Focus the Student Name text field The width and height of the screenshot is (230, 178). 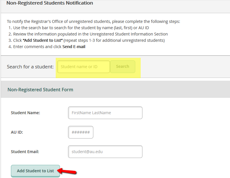point(105,113)
